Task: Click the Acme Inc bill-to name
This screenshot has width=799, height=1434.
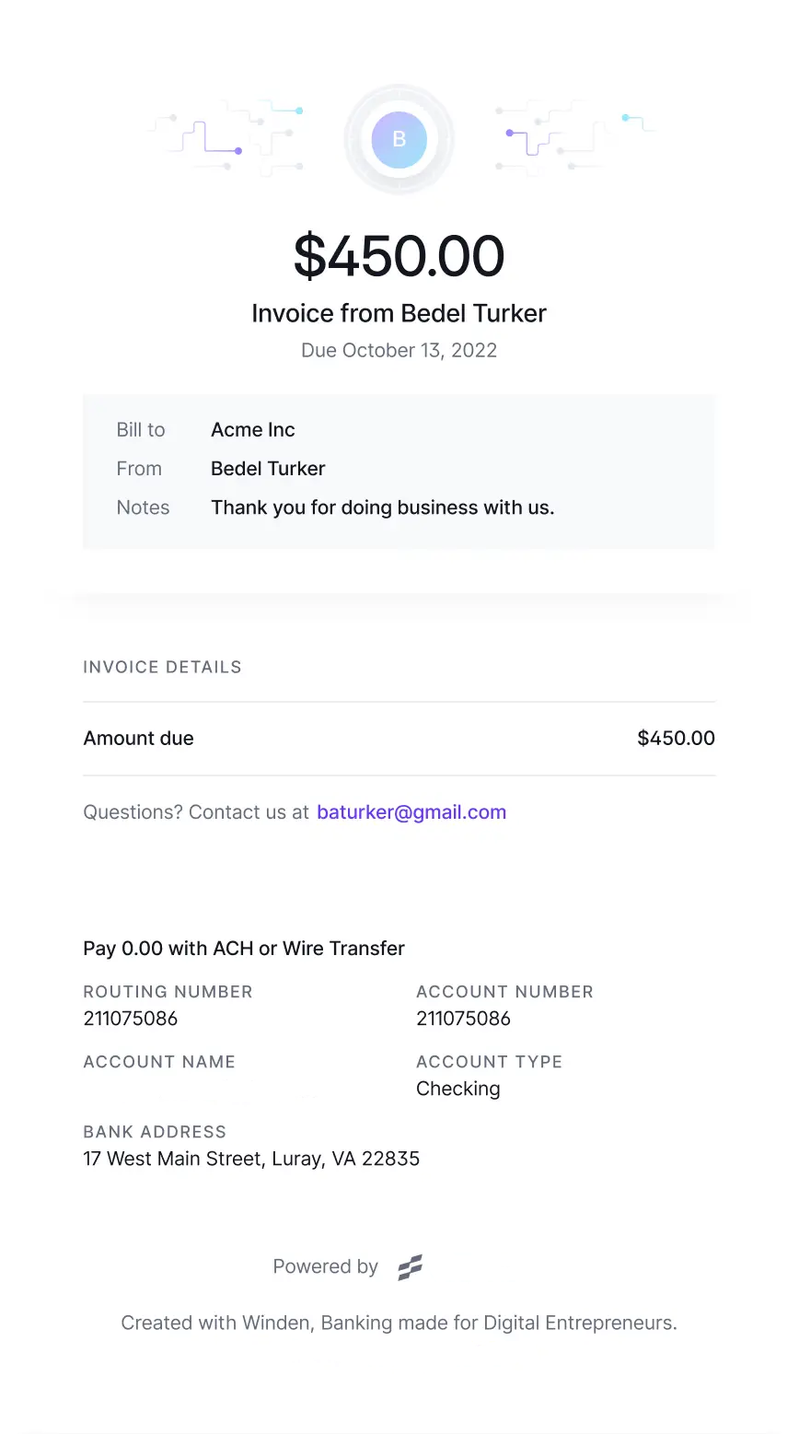Action: (253, 430)
